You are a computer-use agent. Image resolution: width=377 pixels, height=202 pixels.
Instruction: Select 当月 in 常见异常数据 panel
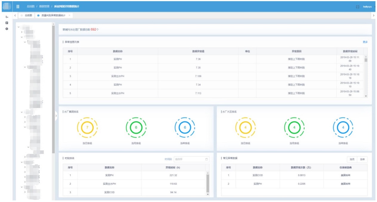352,159
